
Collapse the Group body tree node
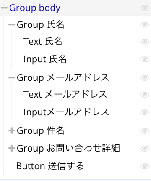[4, 8]
